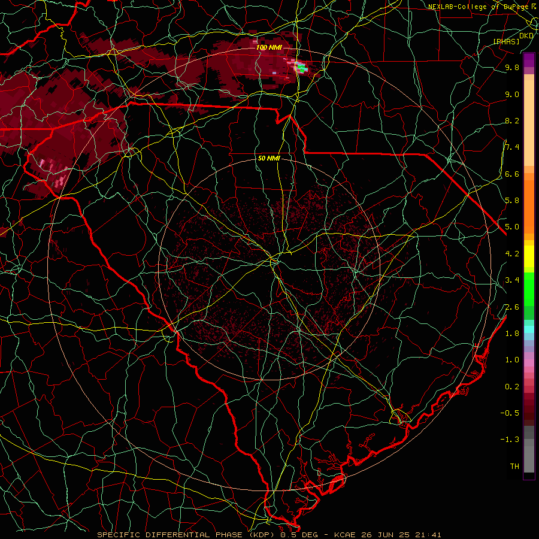The height and width of the screenshot is (539, 539).
Task: Pick the yellow segment of the color bar
Action: pos(529,256)
